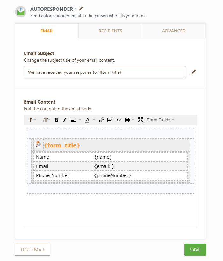Switch to the Recipients tab
The height and width of the screenshot is (261, 223).
(x=110, y=31)
